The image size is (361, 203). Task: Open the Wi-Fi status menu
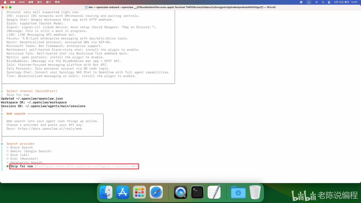[316, 2]
